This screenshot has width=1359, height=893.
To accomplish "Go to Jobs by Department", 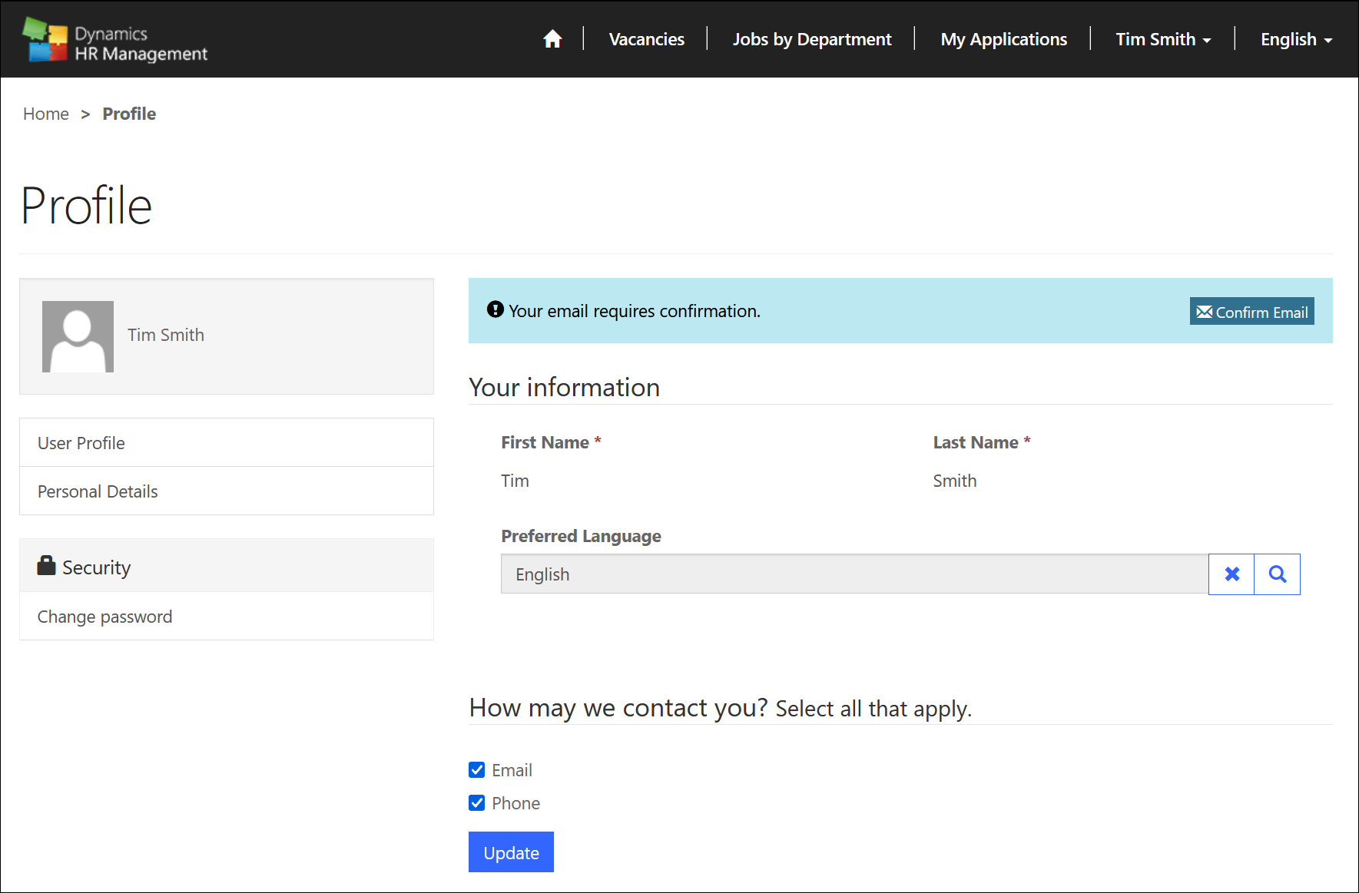I will (811, 39).
